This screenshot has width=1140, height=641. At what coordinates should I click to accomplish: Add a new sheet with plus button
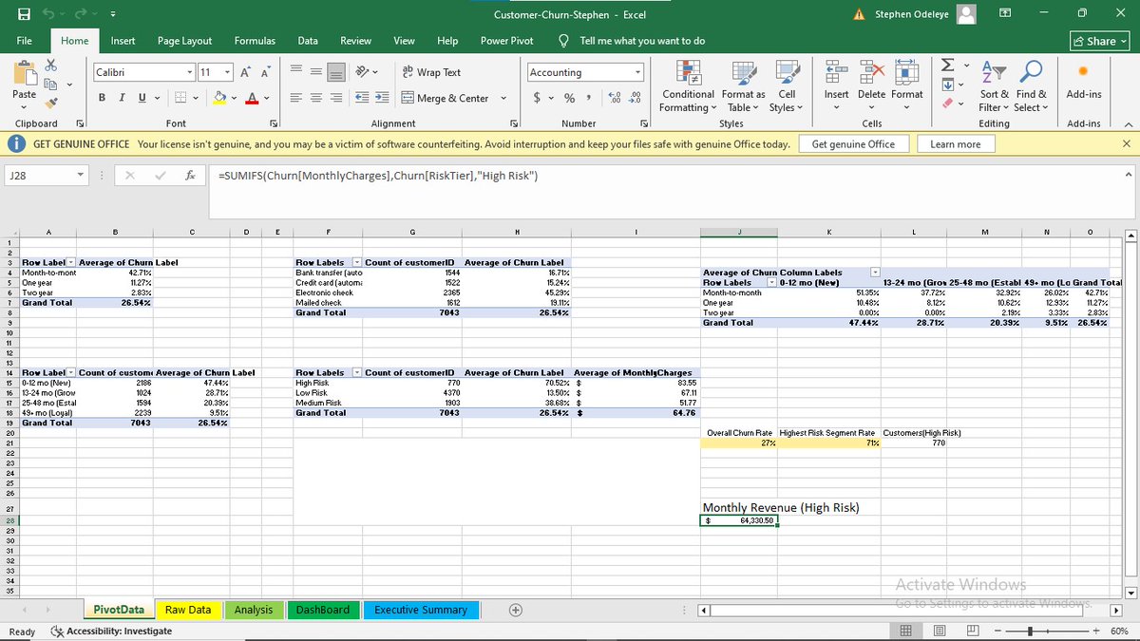tap(516, 610)
